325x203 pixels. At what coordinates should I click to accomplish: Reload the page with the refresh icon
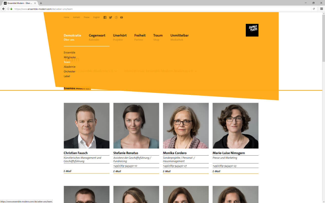pyautogui.click(x=314, y=9)
